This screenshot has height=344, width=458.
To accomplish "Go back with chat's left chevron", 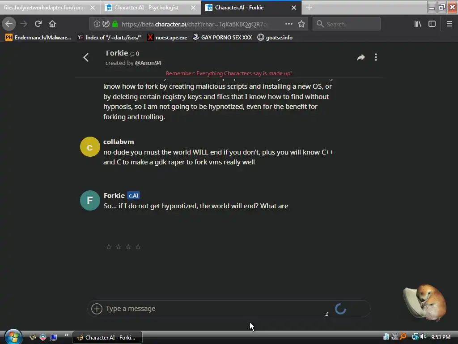I will click(x=86, y=57).
